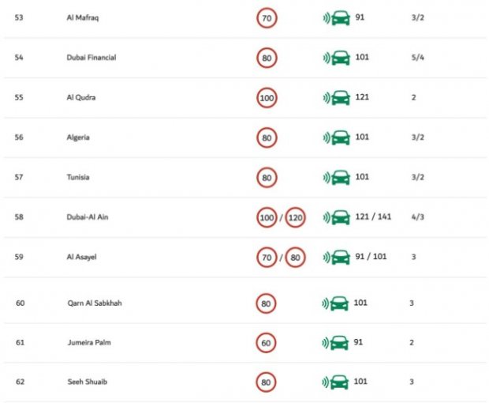Click the radar car icon in Tunisia row

[337, 178]
